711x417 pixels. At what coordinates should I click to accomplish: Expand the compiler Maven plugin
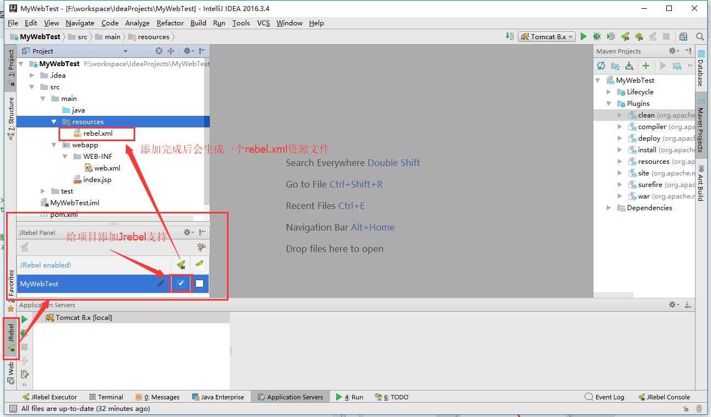[x=619, y=127]
